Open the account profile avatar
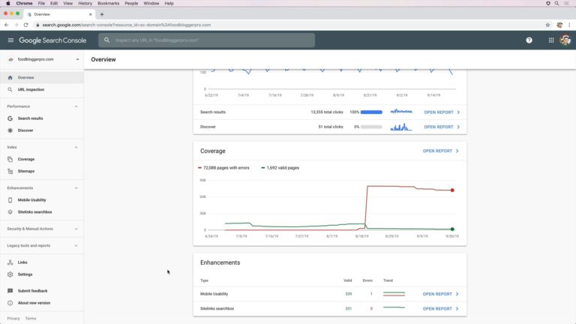This screenshot has height=324, width=576. coord(565,40)
